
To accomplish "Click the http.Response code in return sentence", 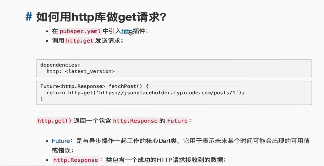I will click(x=135, y=121).
